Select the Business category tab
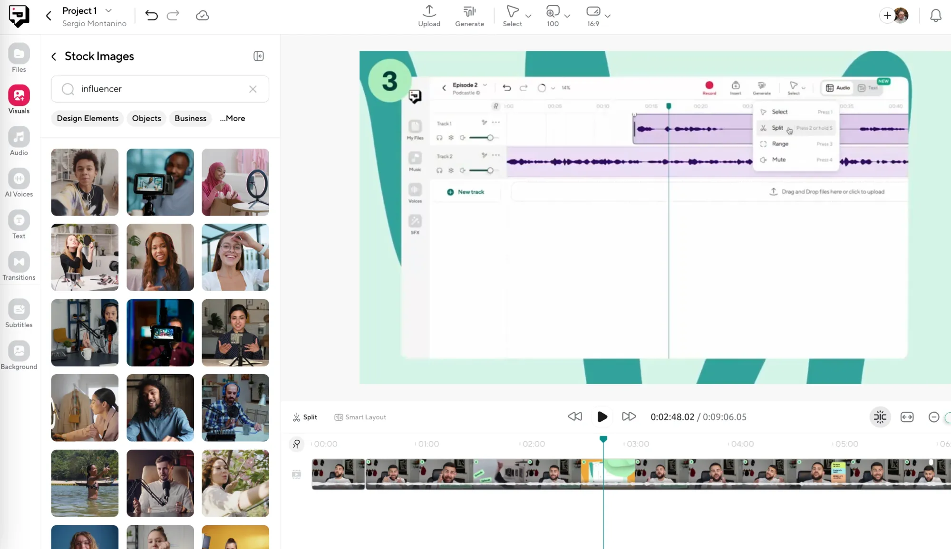951x549 pixels. 190,118
